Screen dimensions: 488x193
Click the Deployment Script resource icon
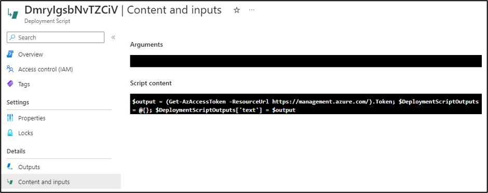tap(13, 14)
